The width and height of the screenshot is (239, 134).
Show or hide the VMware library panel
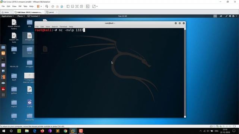tap(68, 6)
